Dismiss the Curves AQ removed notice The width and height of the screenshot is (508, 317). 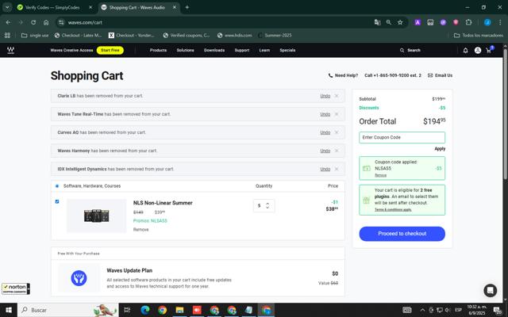pos(337,132)
